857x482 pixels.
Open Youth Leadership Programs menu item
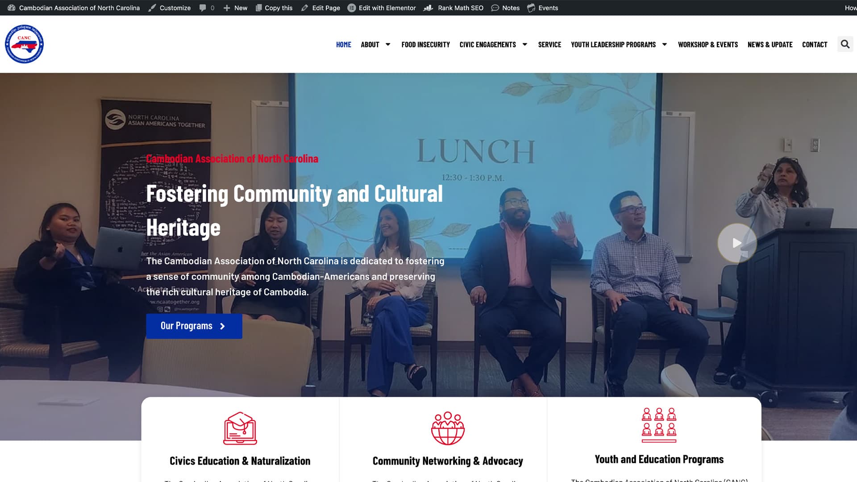pyautogui.click(x=613, y=44)
